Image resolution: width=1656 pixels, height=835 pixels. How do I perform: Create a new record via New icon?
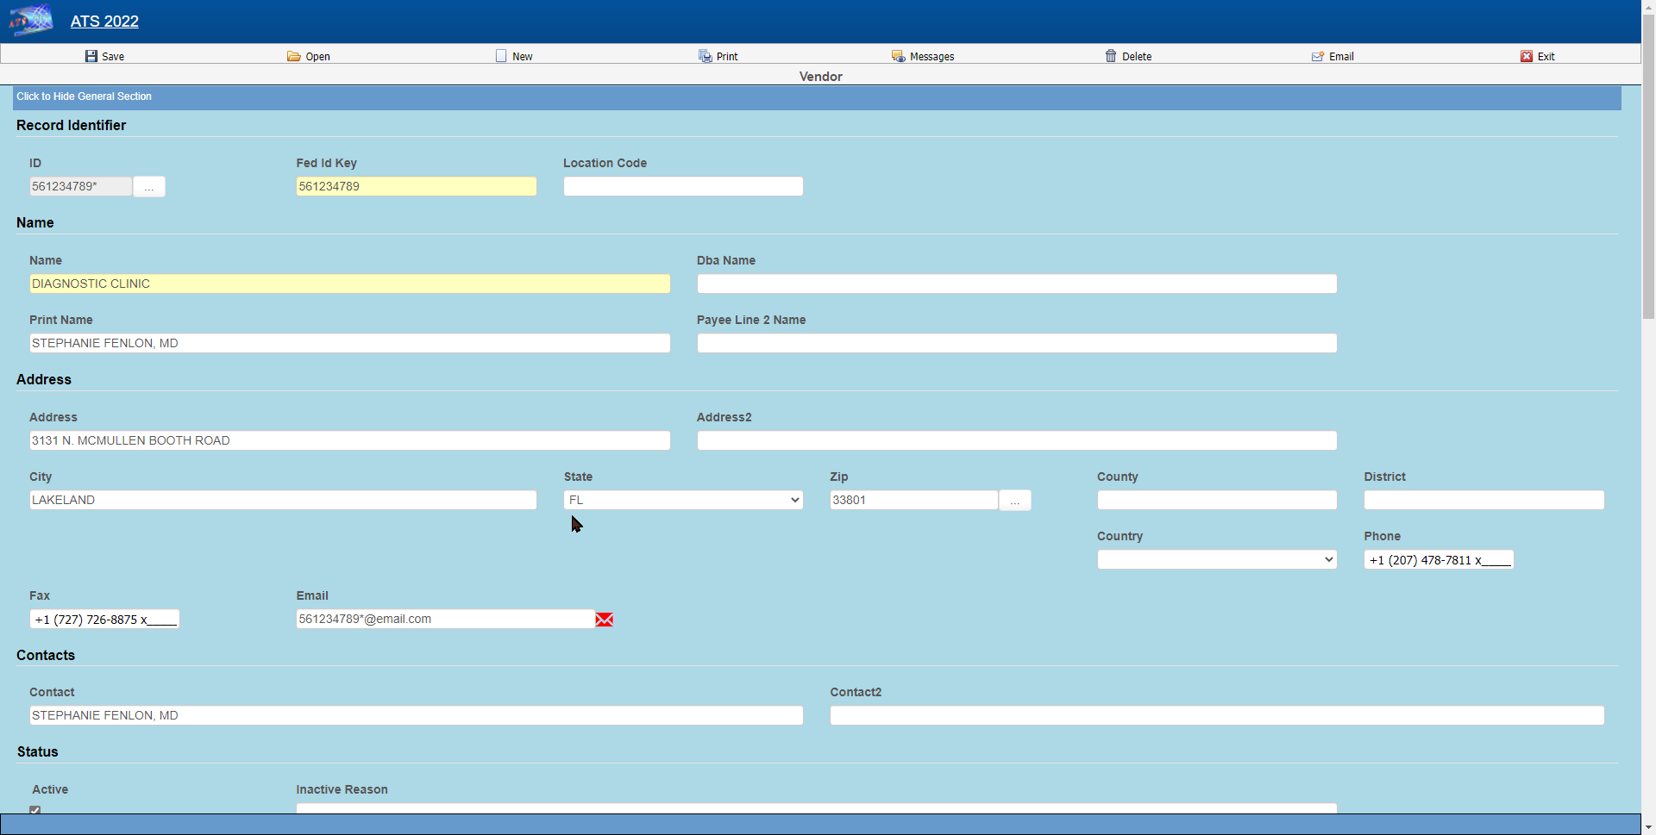tap(501, 56)
